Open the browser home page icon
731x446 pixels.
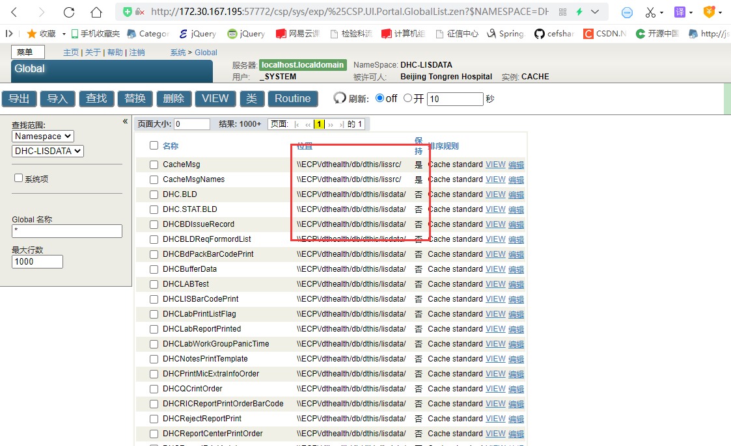coord(96,12)
